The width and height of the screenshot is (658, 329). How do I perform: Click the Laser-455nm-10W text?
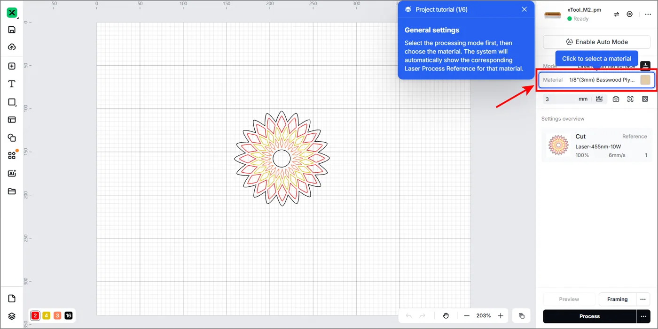(598, 146)
